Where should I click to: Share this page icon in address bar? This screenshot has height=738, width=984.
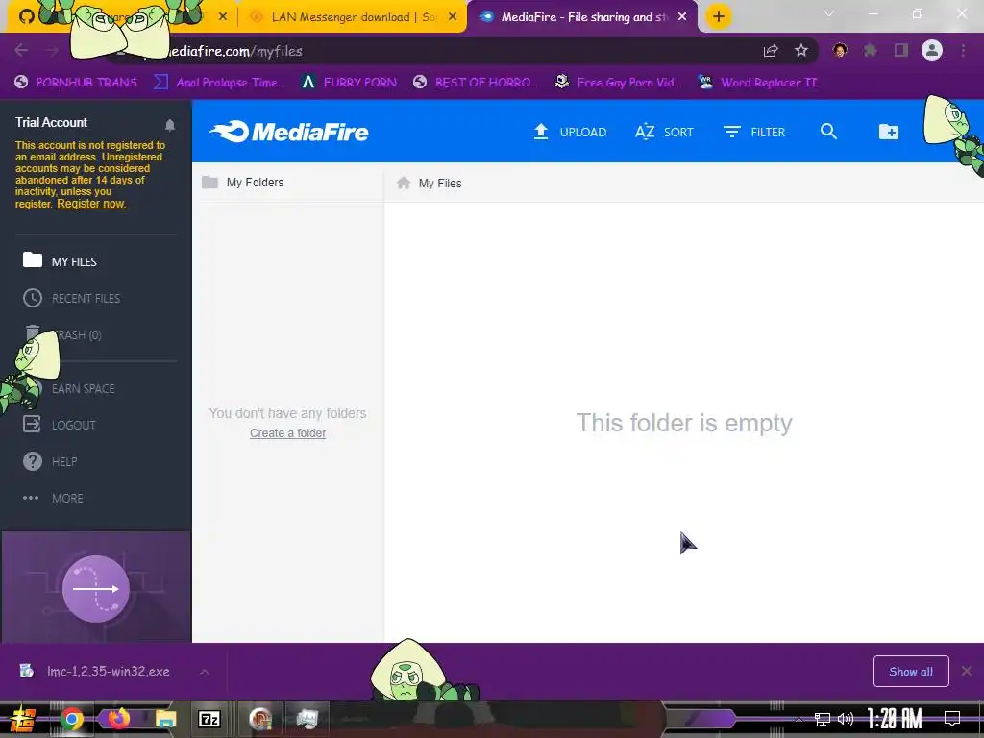tap(771, 50)
